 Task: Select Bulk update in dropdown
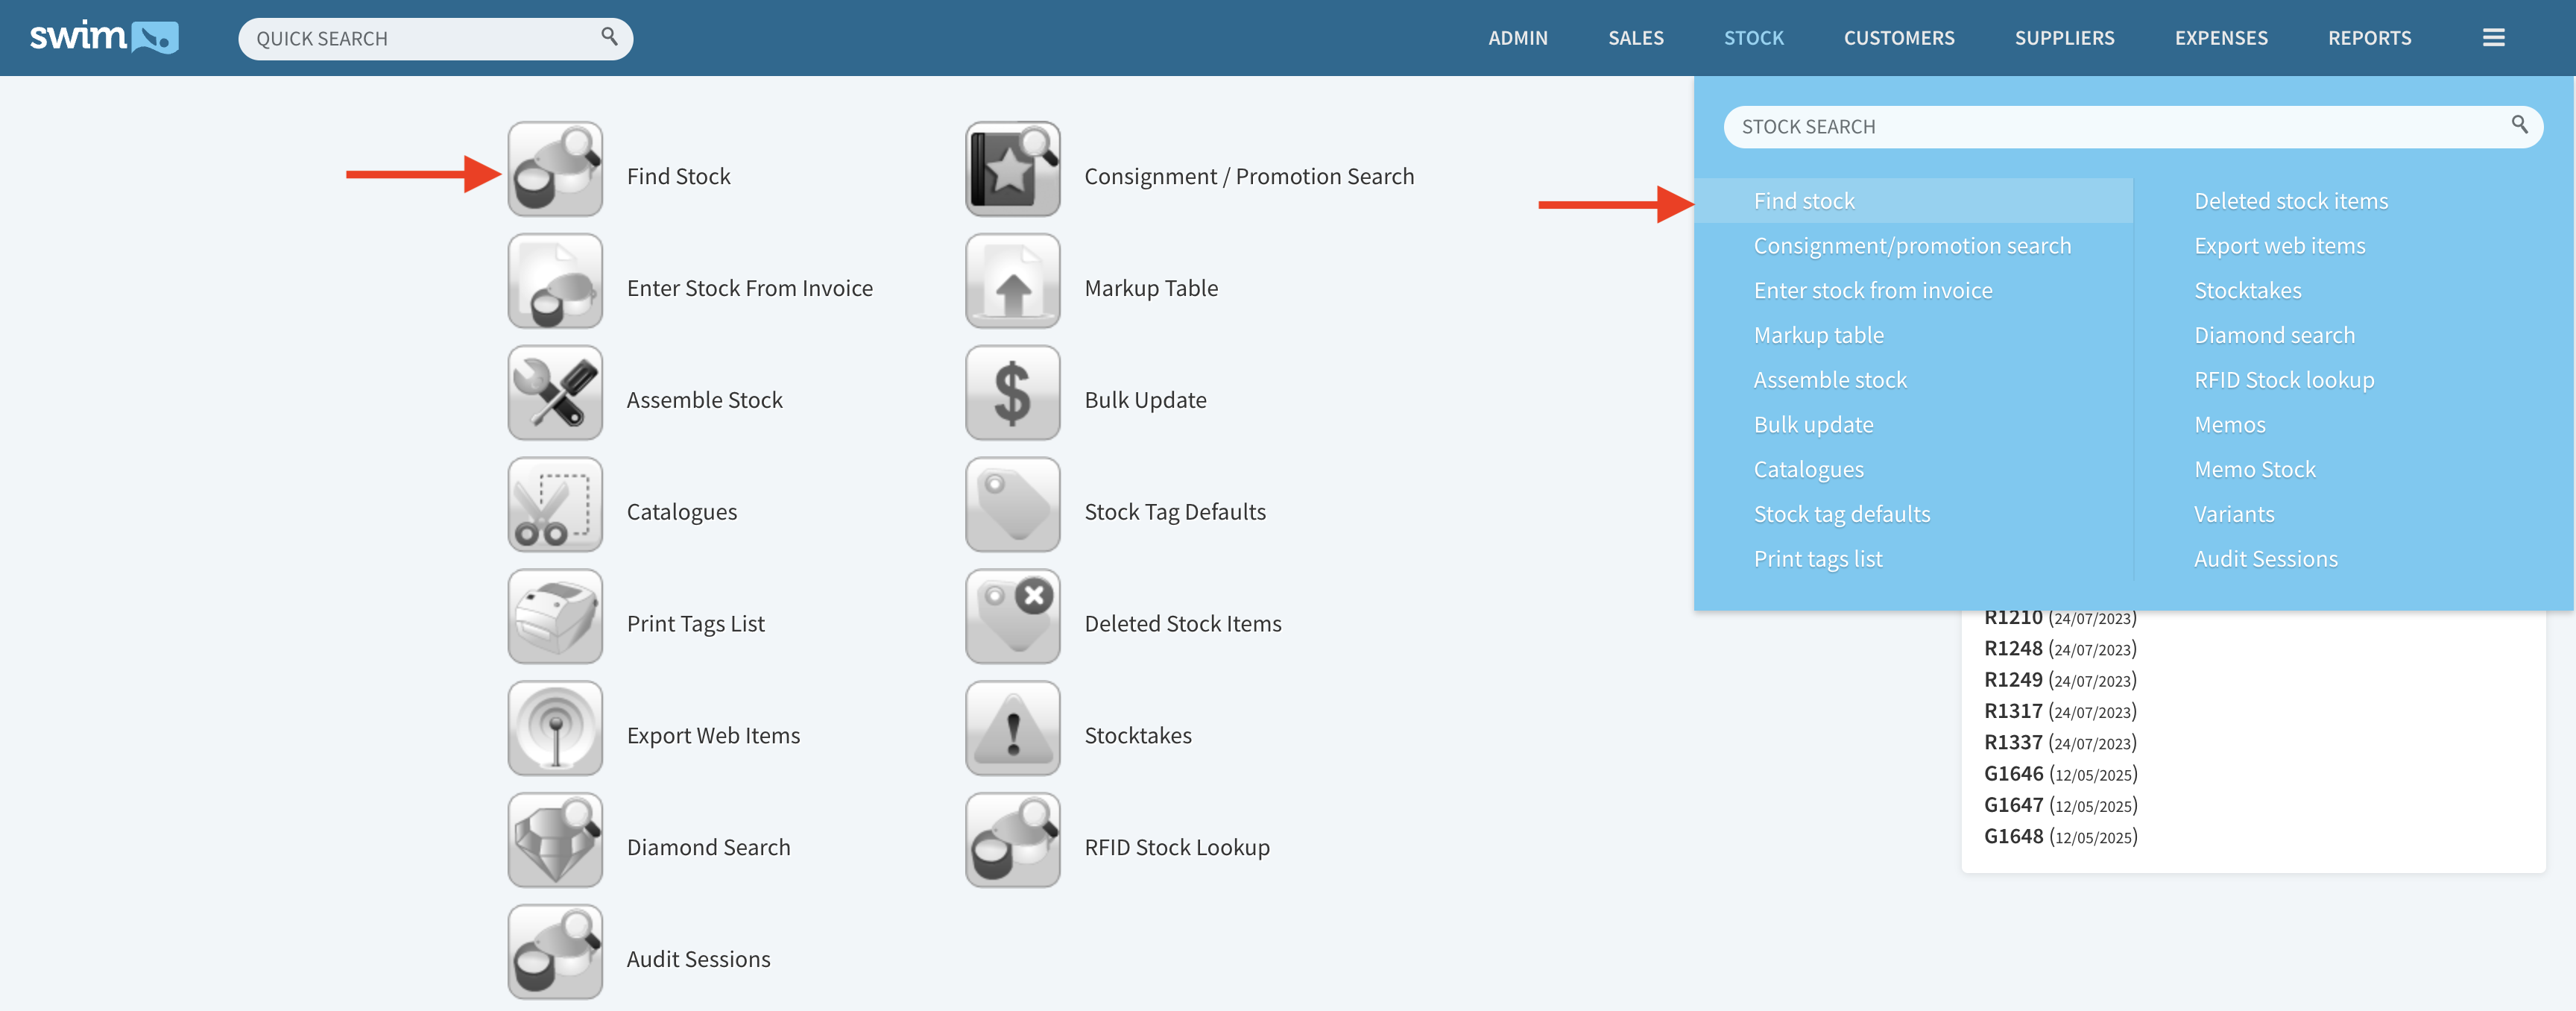pos(1813,425)
